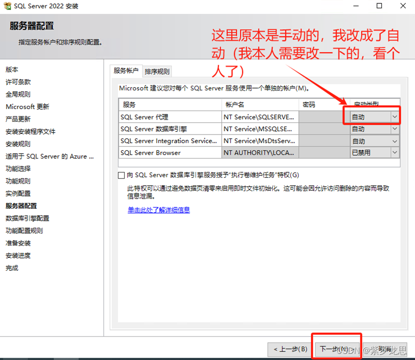Screen dimensions: 415x360
Task: Select the 安装安装程序文件 step in sidebar
Action: (x=31, y=132)
